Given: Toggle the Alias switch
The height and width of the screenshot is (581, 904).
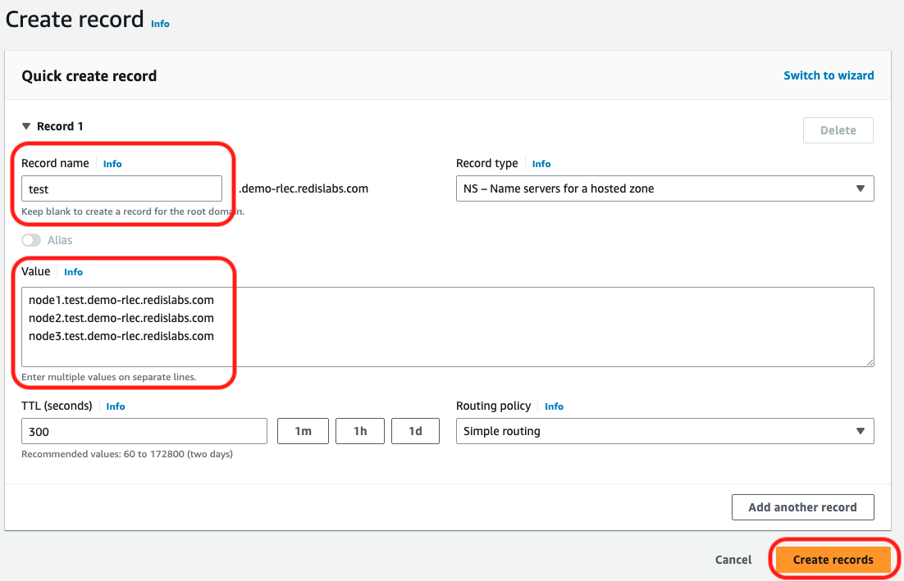Looking at the screenshot, I should tap(31, 240).
